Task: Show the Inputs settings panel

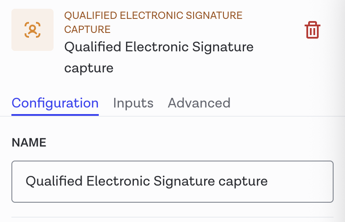Action: coord(133,103)
